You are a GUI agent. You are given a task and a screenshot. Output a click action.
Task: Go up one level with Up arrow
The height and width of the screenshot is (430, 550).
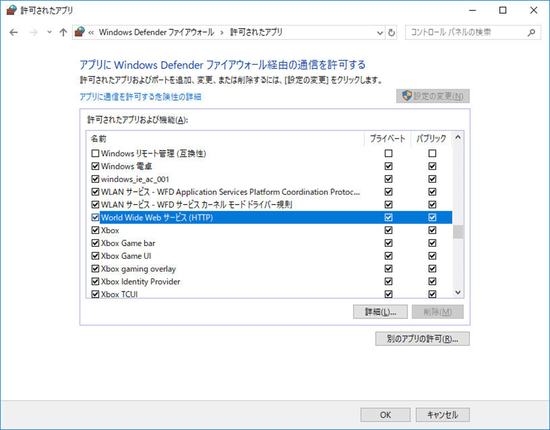63,32
